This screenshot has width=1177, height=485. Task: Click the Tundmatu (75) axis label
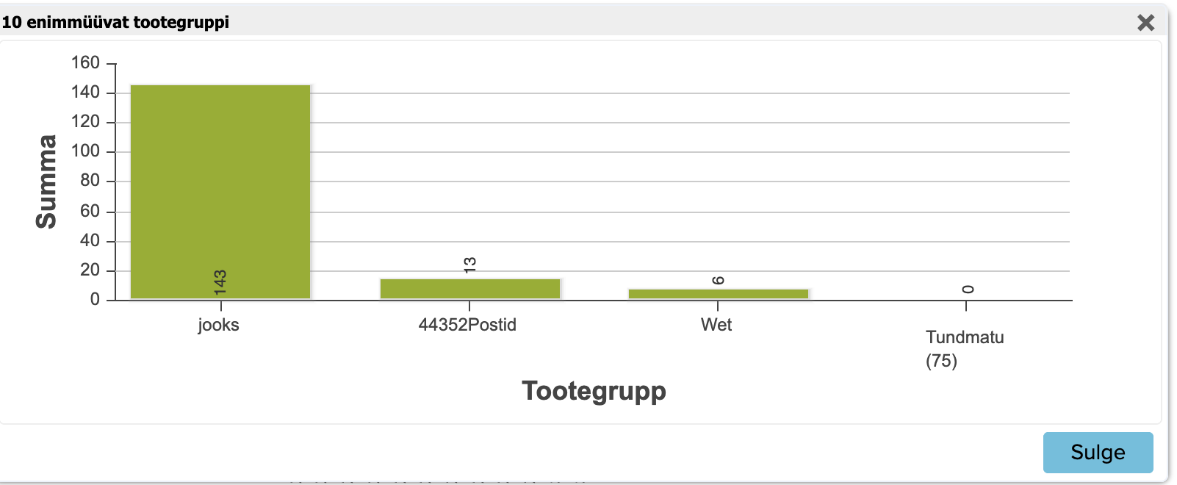tap(965, 349)
